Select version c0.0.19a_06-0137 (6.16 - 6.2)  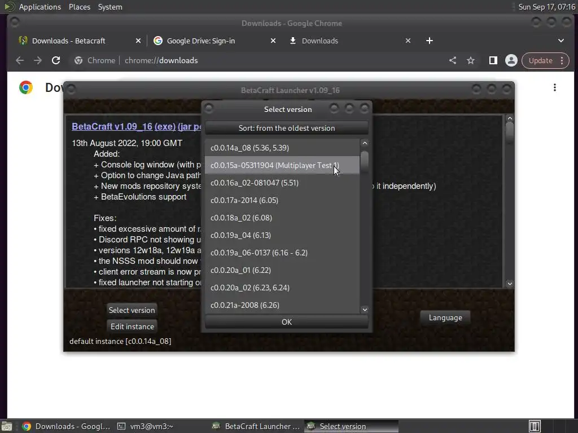pos(282,253)
